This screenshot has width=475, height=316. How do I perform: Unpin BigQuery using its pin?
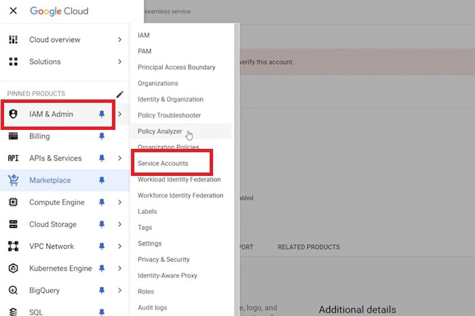[102, 290]
